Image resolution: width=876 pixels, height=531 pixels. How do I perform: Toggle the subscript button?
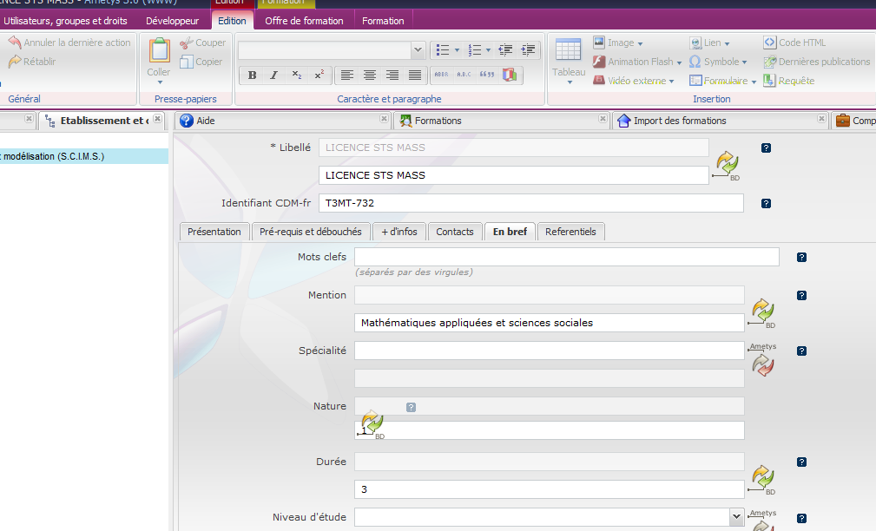coord(297,75)
